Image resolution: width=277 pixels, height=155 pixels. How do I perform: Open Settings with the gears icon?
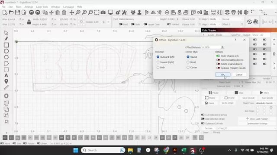click(118, 12)
